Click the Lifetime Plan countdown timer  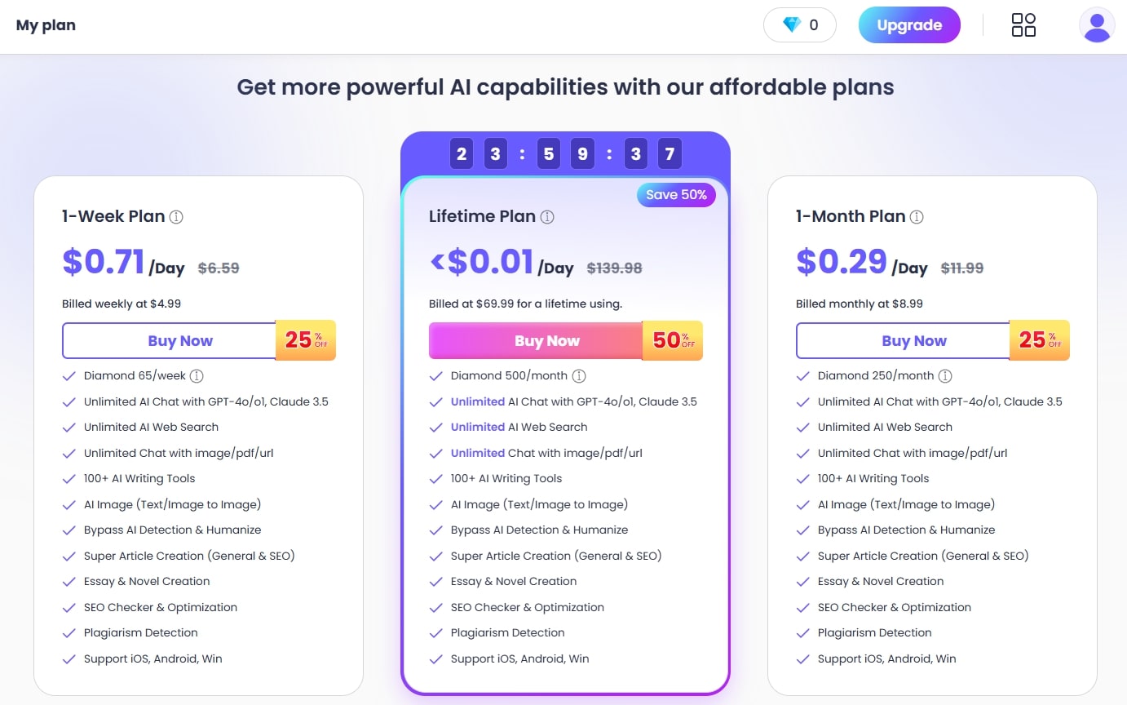565,154
